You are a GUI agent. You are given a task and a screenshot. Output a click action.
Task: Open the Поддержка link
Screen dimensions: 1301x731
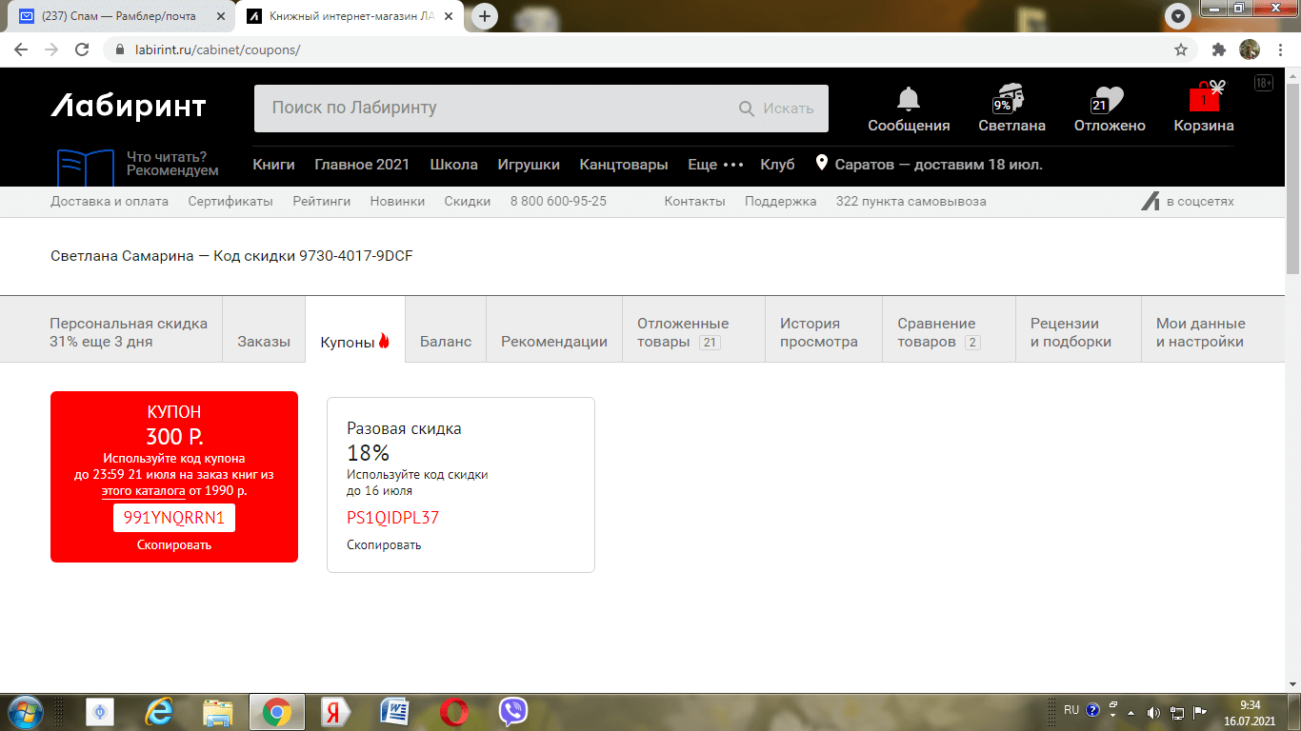(781, 201)
